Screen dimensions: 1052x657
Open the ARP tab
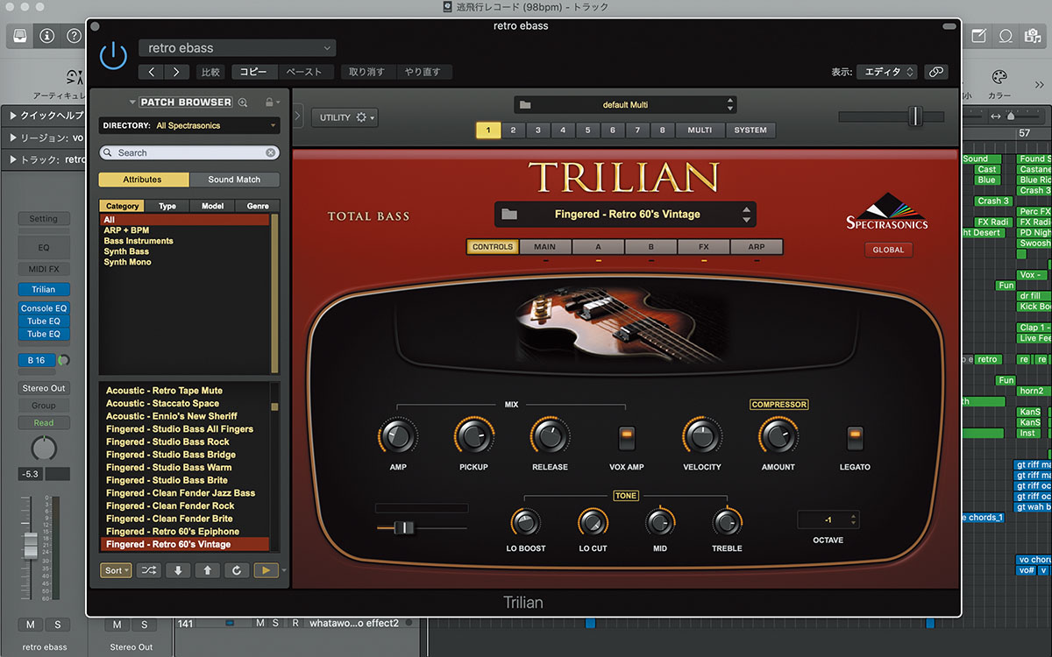[756, 247]
